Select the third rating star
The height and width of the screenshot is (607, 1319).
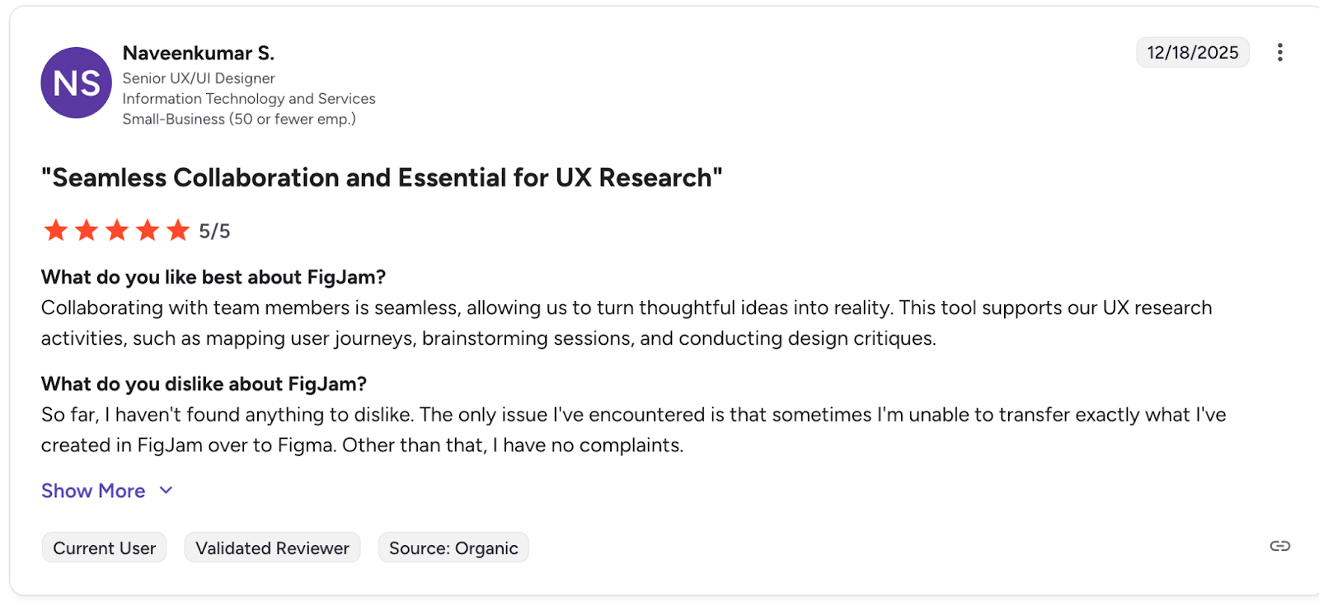click(117, 230)
